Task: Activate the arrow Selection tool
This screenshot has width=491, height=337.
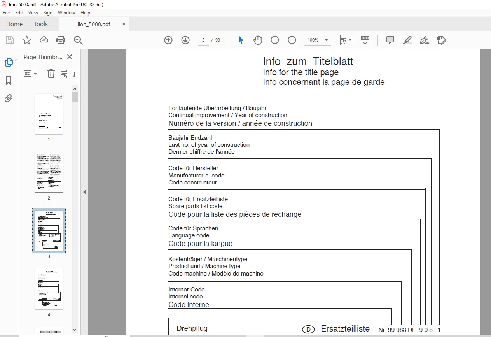Action: 241,40
